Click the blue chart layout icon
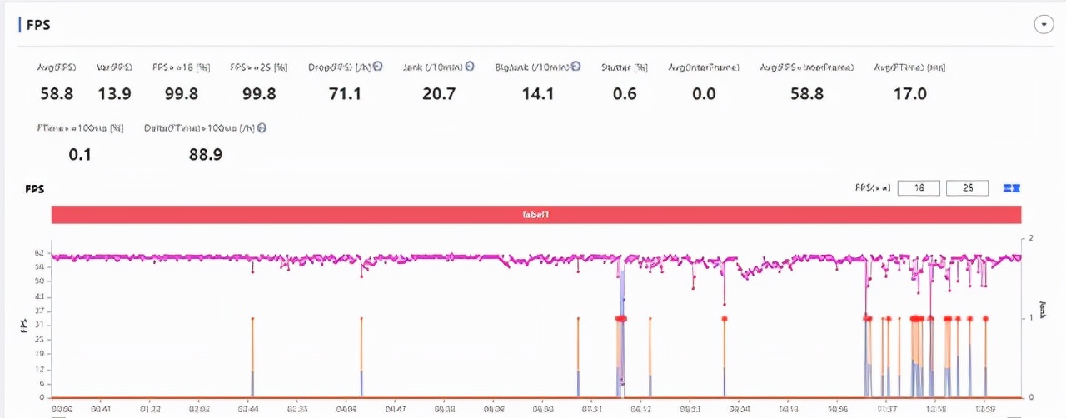Image resolution: width=1066 pixels, height=418 pixels. pyautogui.click(x=1012, y=188)
